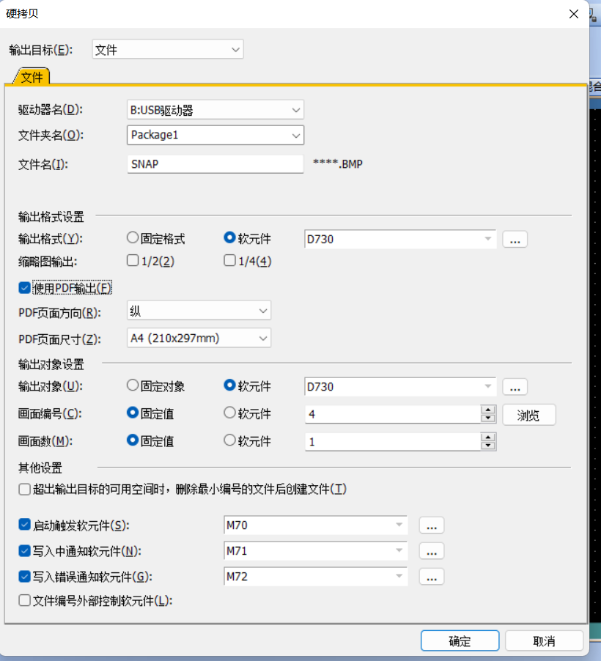The image size is (601, 661).
Task: Switch to the 文件 tab
Action: coord(32,76)
